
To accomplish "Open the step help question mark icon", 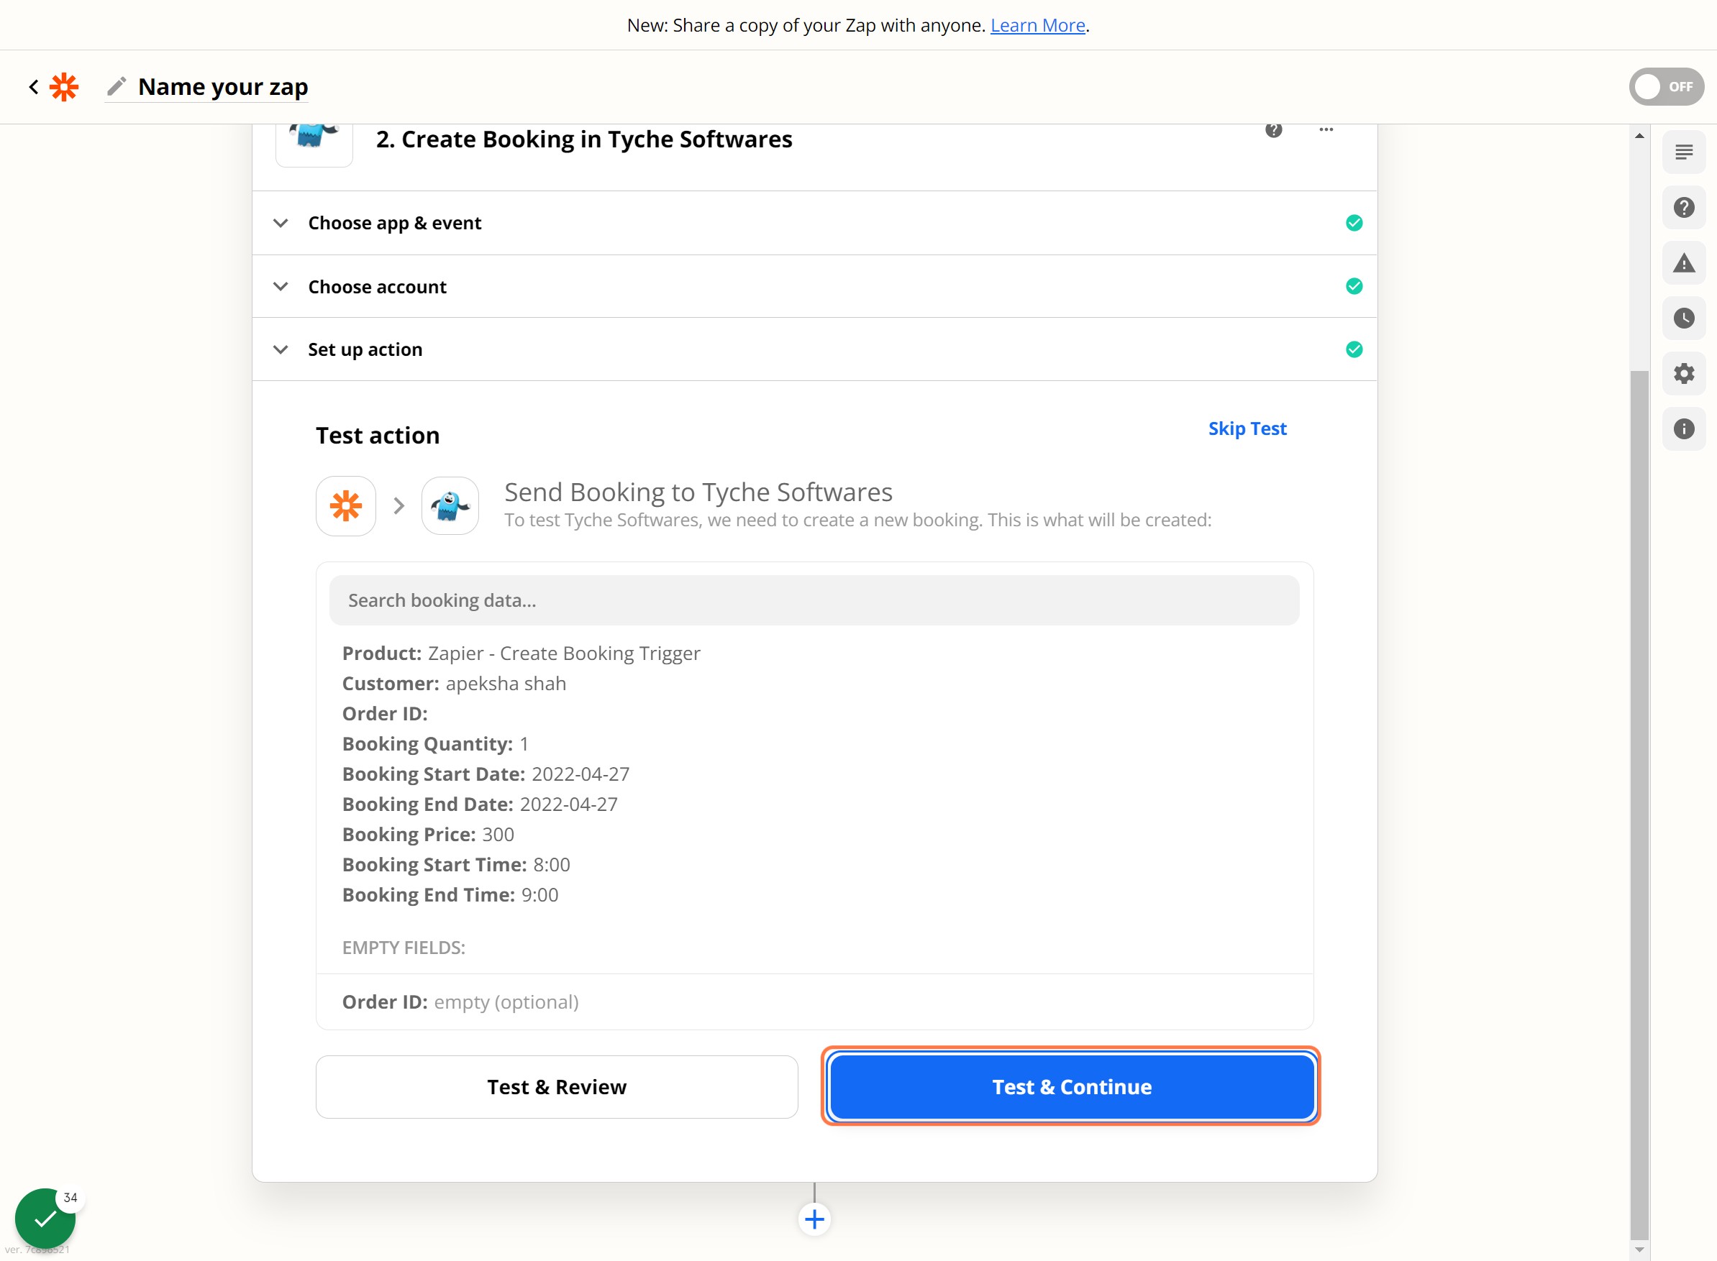I will (x=1273, y=129).
